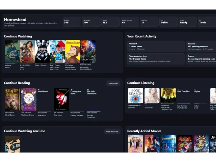The height and width of the screenshot is (162, 216).
Task: Click the book icon beside Craving the Bond
Action: 71,89
